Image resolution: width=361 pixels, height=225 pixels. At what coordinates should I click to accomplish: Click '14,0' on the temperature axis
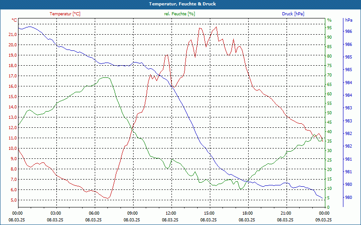pos(13,107)
